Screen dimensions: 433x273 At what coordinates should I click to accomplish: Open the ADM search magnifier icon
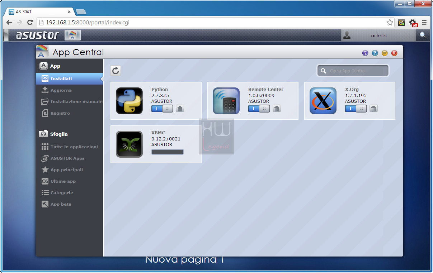[x=423, y=35]
